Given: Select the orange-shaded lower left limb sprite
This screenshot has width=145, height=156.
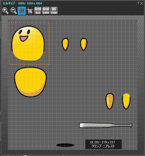Looking at the screenshot, I should click(x=110, y=101).
